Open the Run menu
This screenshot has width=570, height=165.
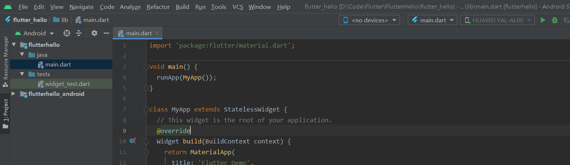(x=200, y=7)
